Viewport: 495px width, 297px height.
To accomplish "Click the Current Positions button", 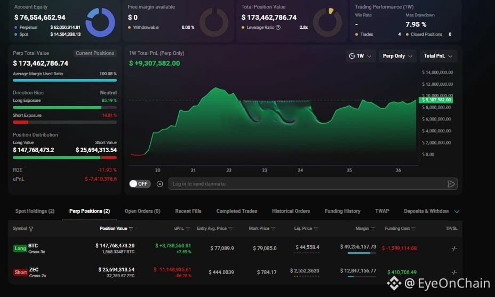I will tap(95, 53).
